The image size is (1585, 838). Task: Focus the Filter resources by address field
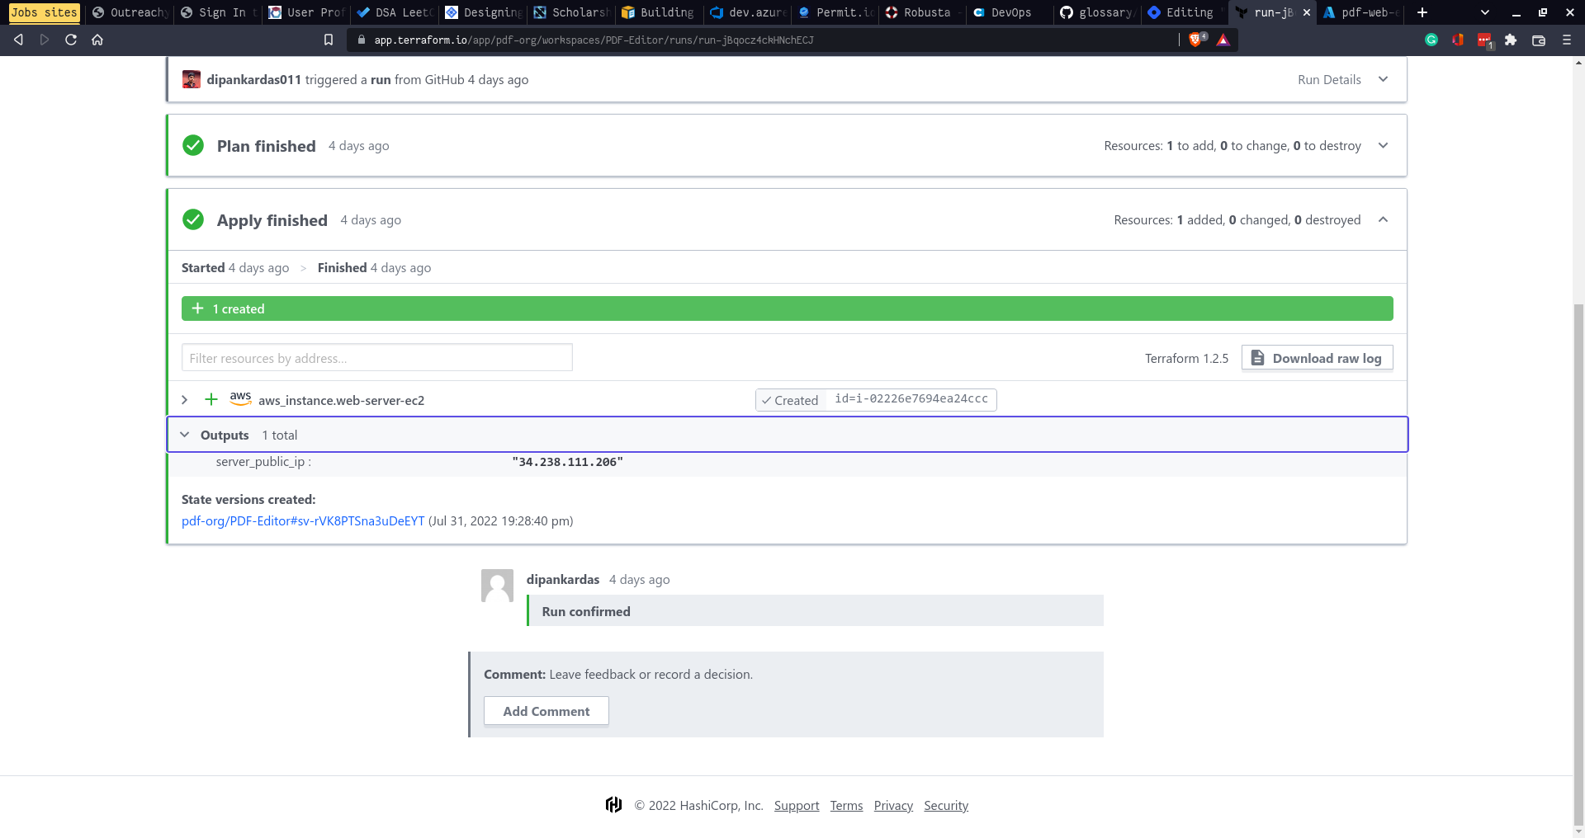coord(377,358)
